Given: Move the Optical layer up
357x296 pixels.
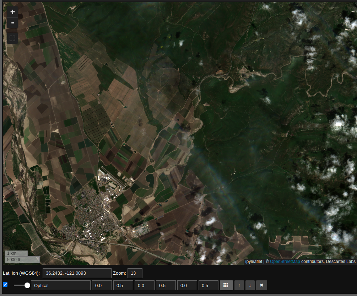Looking at the screenshot, I should (x=239, y=285).
